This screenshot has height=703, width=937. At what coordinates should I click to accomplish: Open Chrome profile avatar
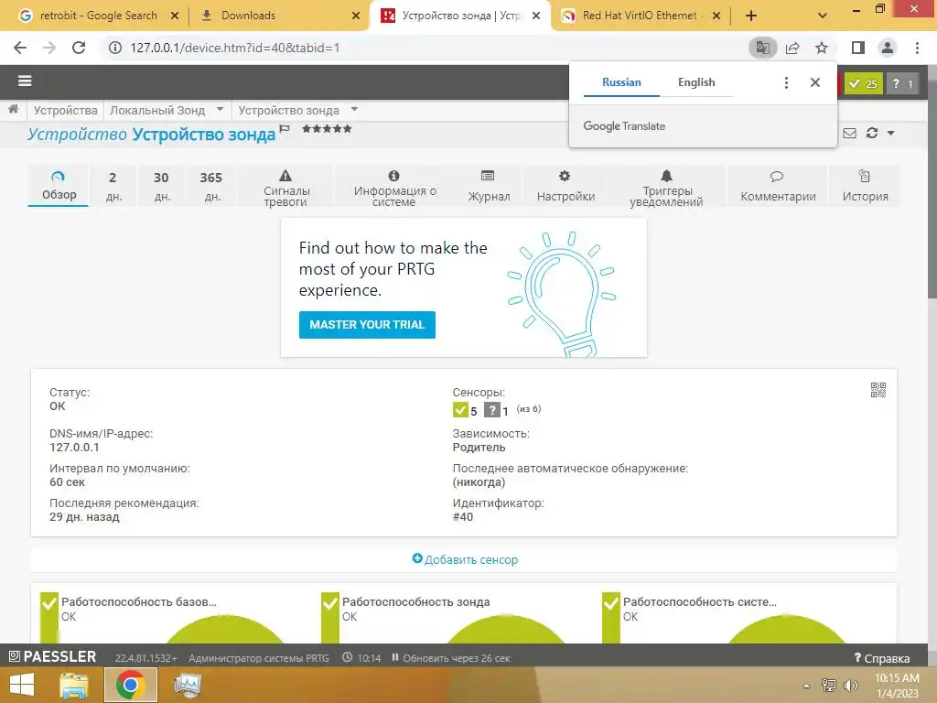pyautogui.click(x=888, y=48)
